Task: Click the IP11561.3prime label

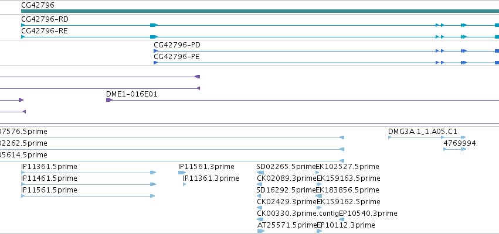Action: (206, 167)
